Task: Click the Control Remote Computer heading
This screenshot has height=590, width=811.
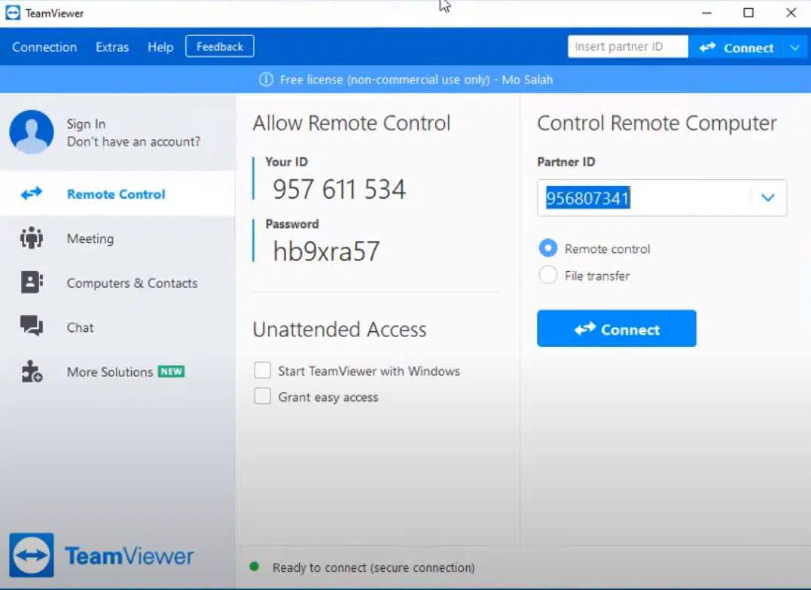Action: 657,123
